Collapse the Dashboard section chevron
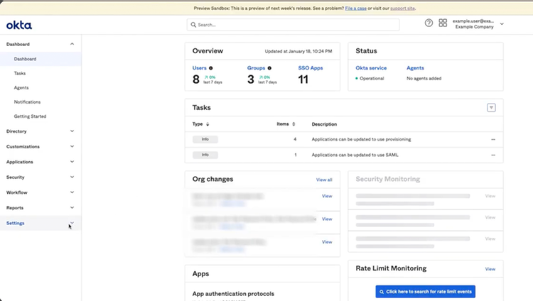 click(72, 44)
